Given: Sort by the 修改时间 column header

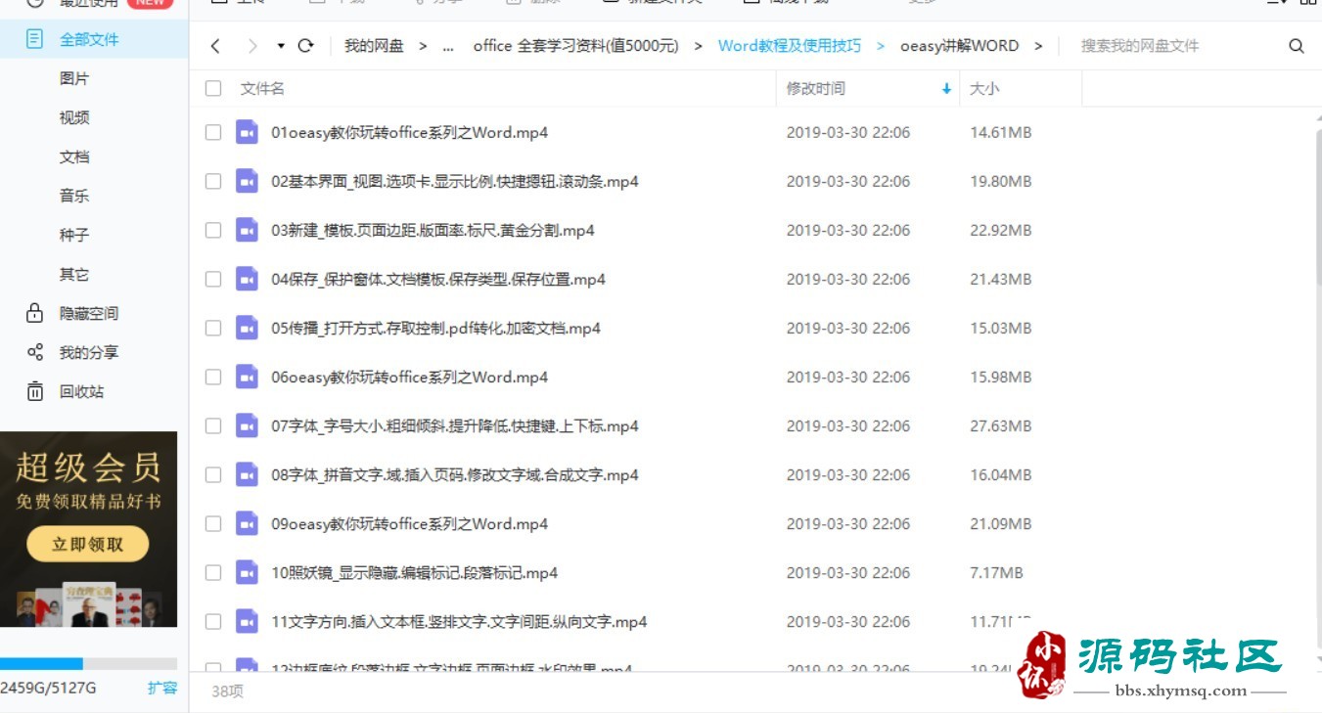Looking at the screenshot, I should coord(815,89).
